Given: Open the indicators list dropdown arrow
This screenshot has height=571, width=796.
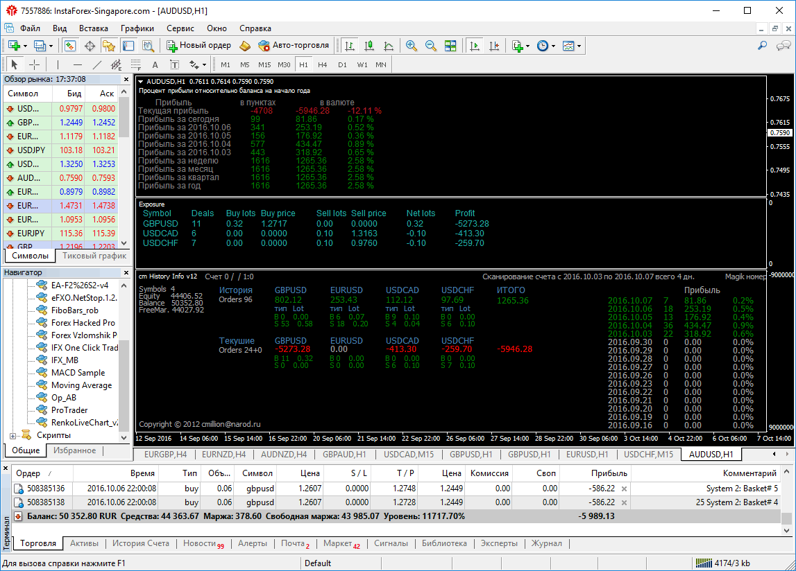Looking at the screenshot, I should pos(527,46).
